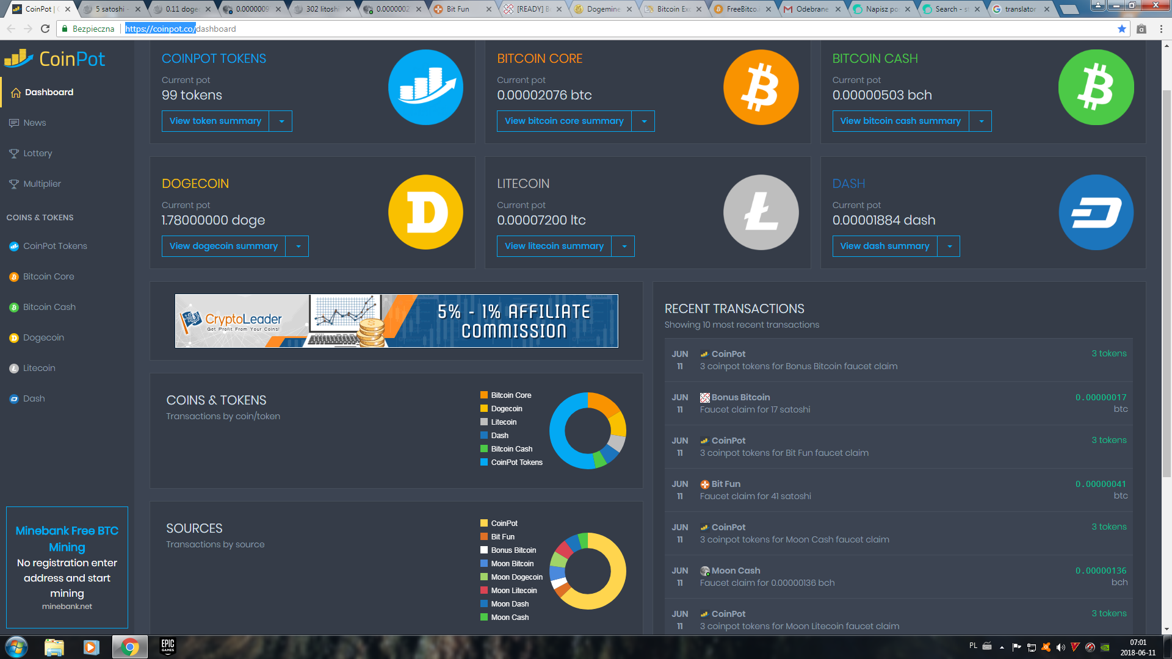This screenshot has height=659, width=1172.
Task: Click View litecoin summary button
Action: (x=554, y=247)
